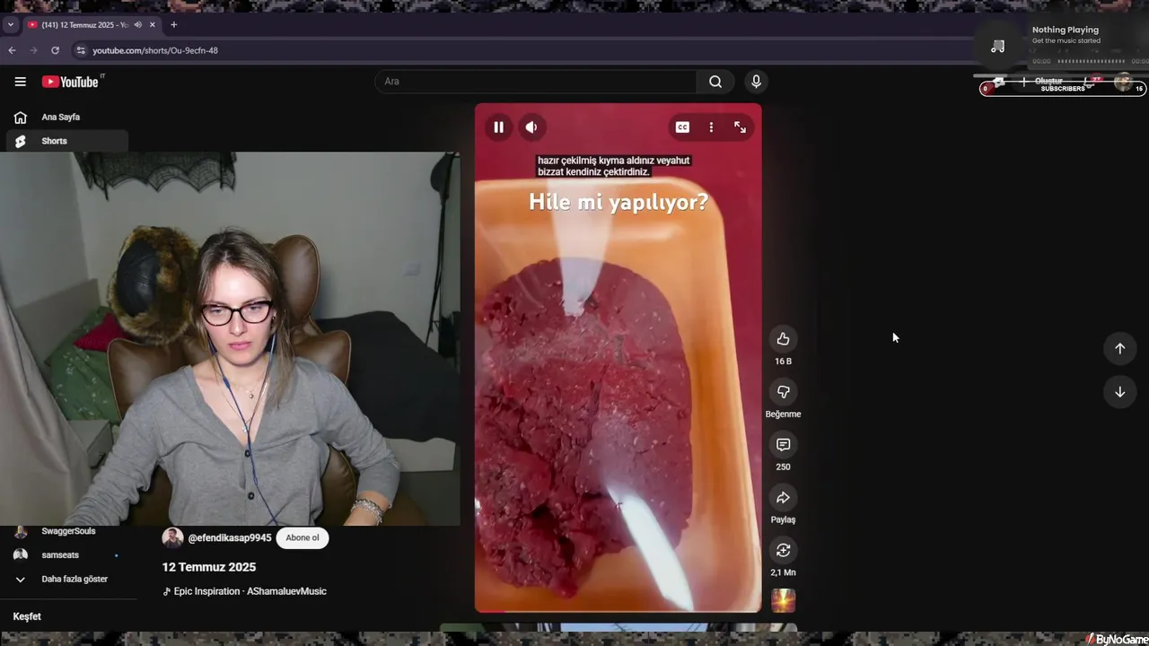Click the efendikasap channel avatar
The image size is (1149, 646).
pyautogui.click(x=172, y=537)
